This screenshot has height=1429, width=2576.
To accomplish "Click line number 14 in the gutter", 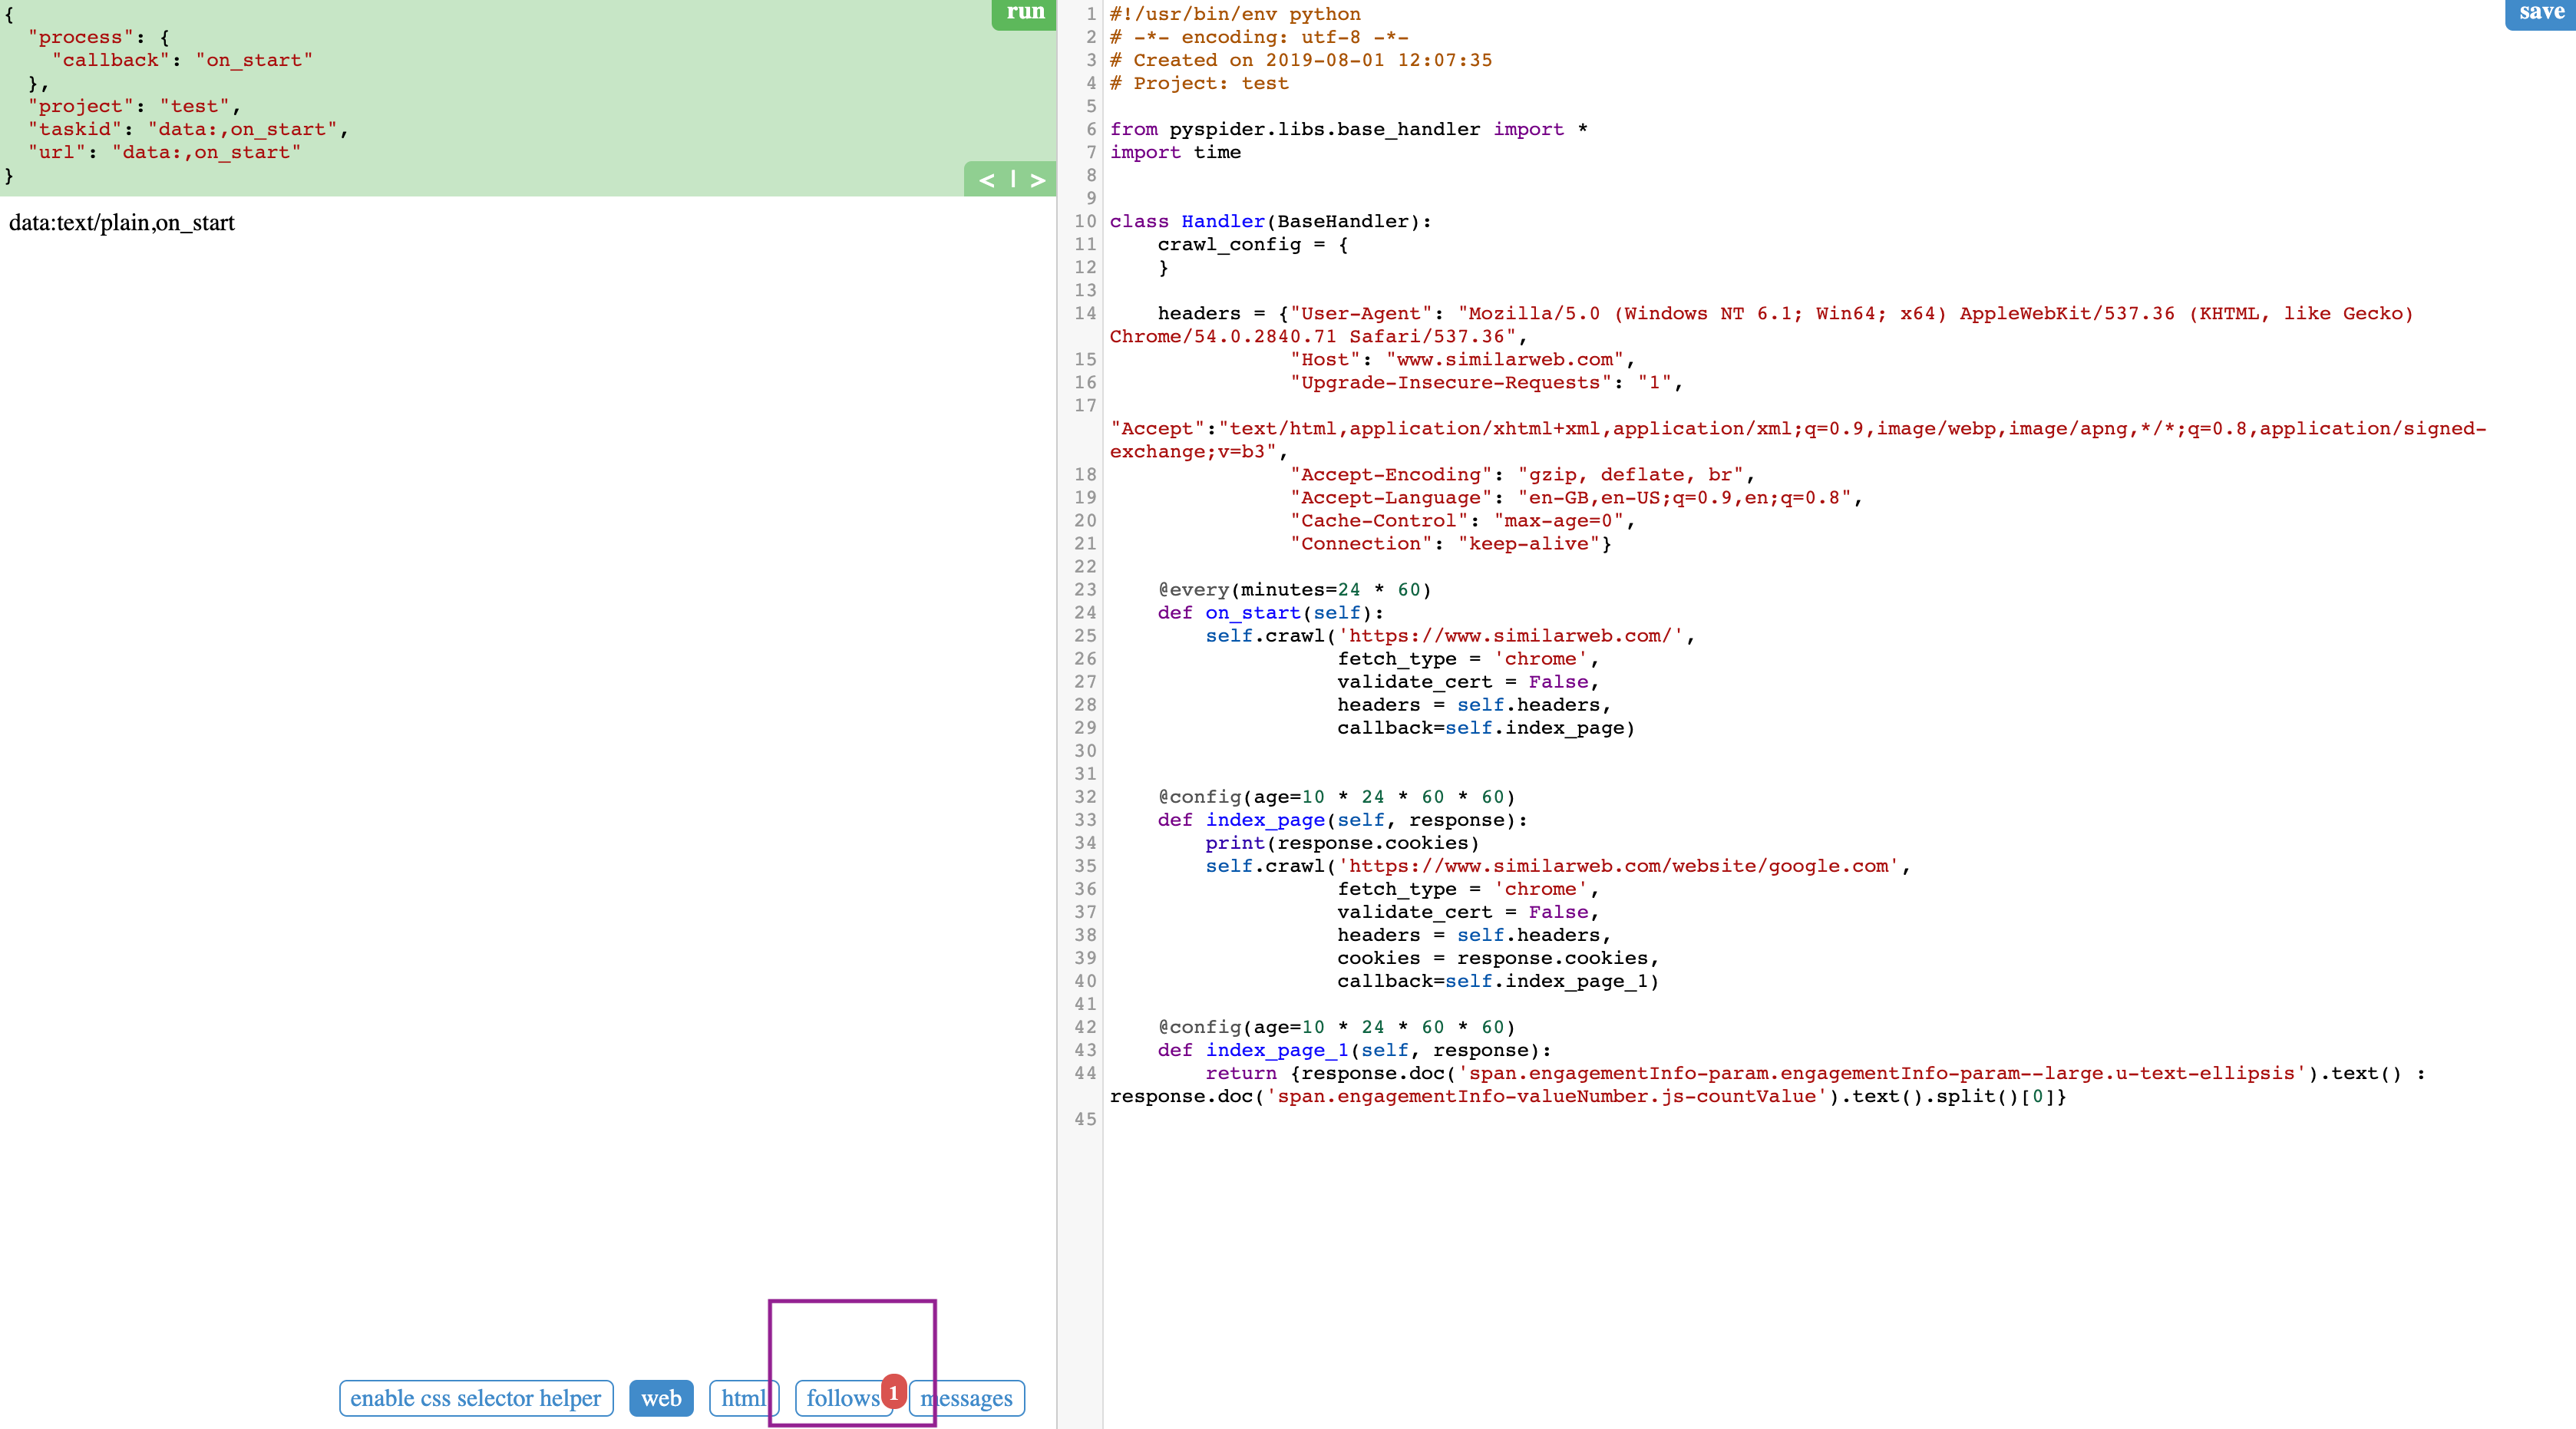I will [x=1085, y=313].
